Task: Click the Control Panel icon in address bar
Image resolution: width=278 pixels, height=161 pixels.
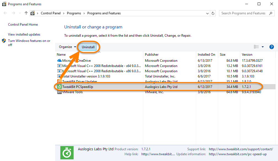Action: click(x=33, y=13)
